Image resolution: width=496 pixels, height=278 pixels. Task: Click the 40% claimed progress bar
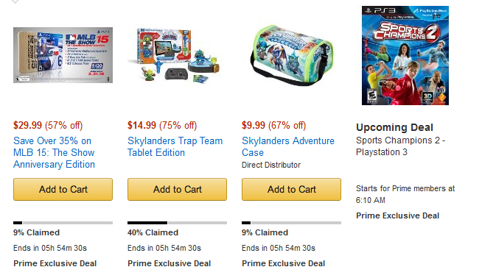(177, 223)
